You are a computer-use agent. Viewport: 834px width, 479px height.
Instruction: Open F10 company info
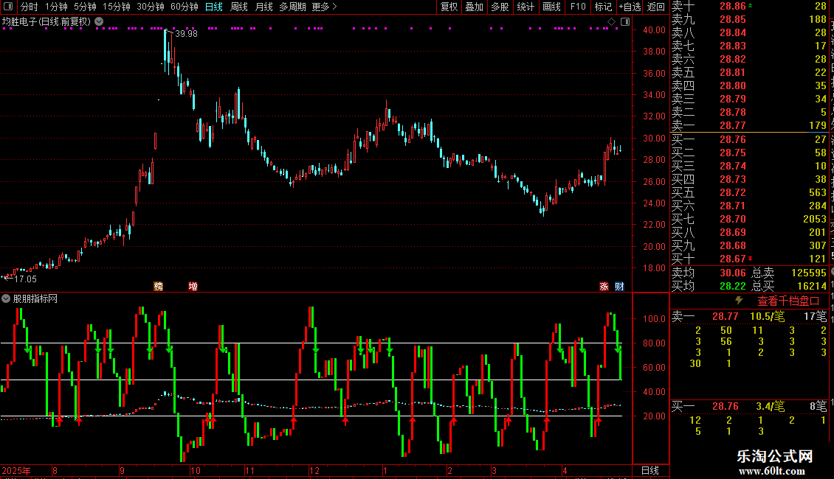[578, 7]
